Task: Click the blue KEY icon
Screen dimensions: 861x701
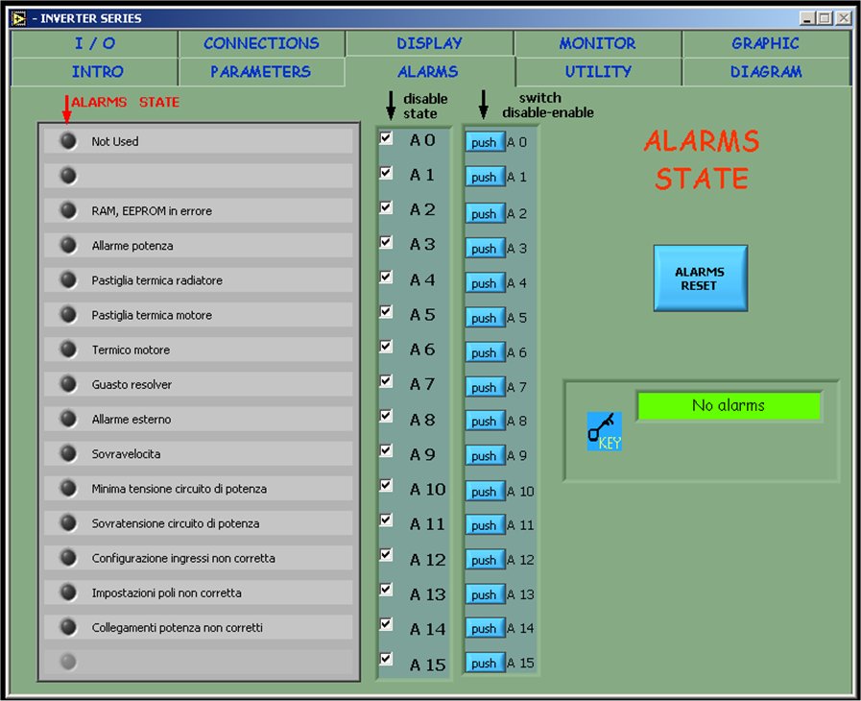Action: (x=604, y=431)
